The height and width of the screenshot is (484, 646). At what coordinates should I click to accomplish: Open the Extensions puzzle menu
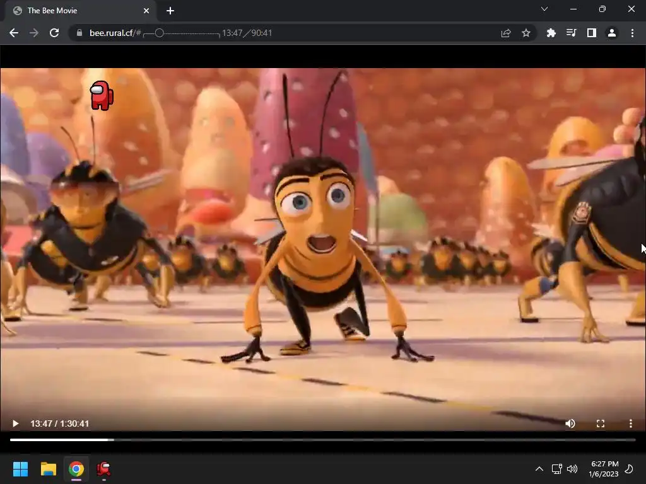(551, 33)
